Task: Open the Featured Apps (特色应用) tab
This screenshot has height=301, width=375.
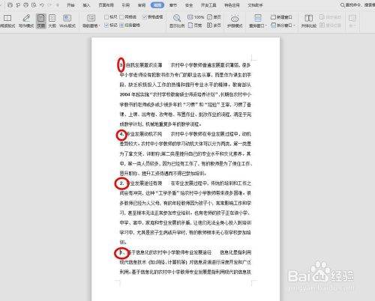Action: pos(232,4)
